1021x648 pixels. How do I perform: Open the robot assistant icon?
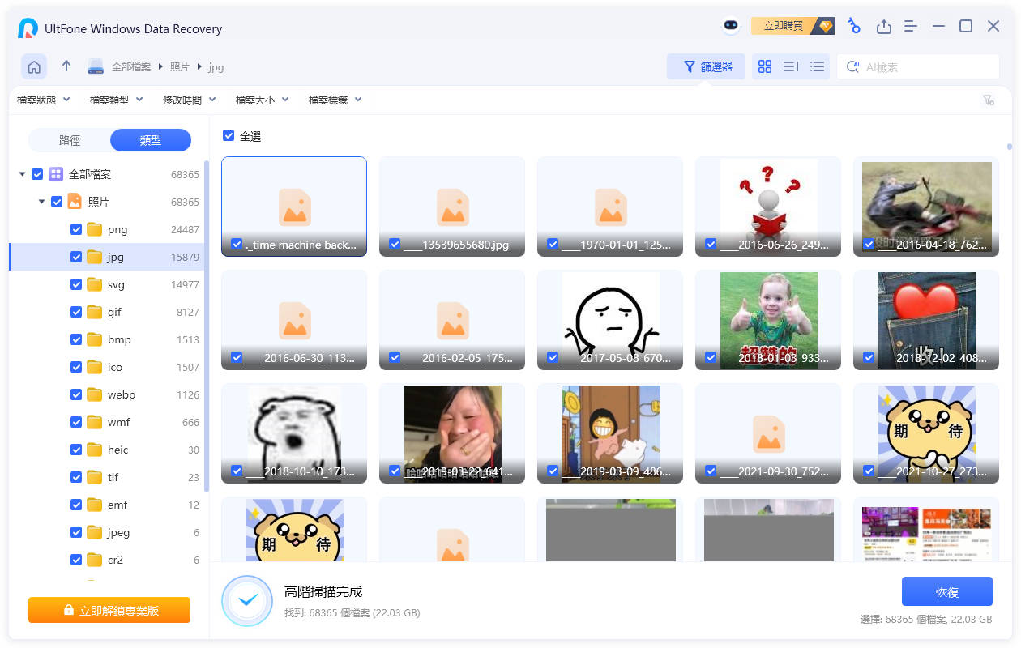pos(731,26)
